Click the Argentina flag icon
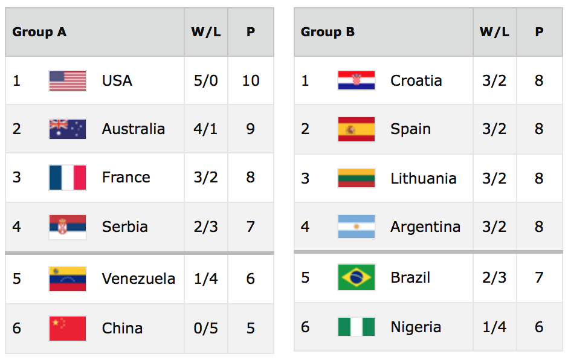 357,227
